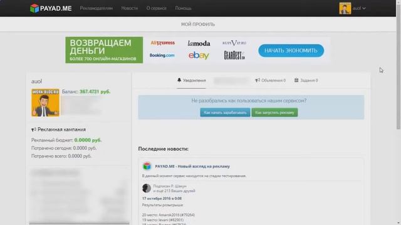
Task: Select the Задания 0 tab
Action: (x=306, y=81)
